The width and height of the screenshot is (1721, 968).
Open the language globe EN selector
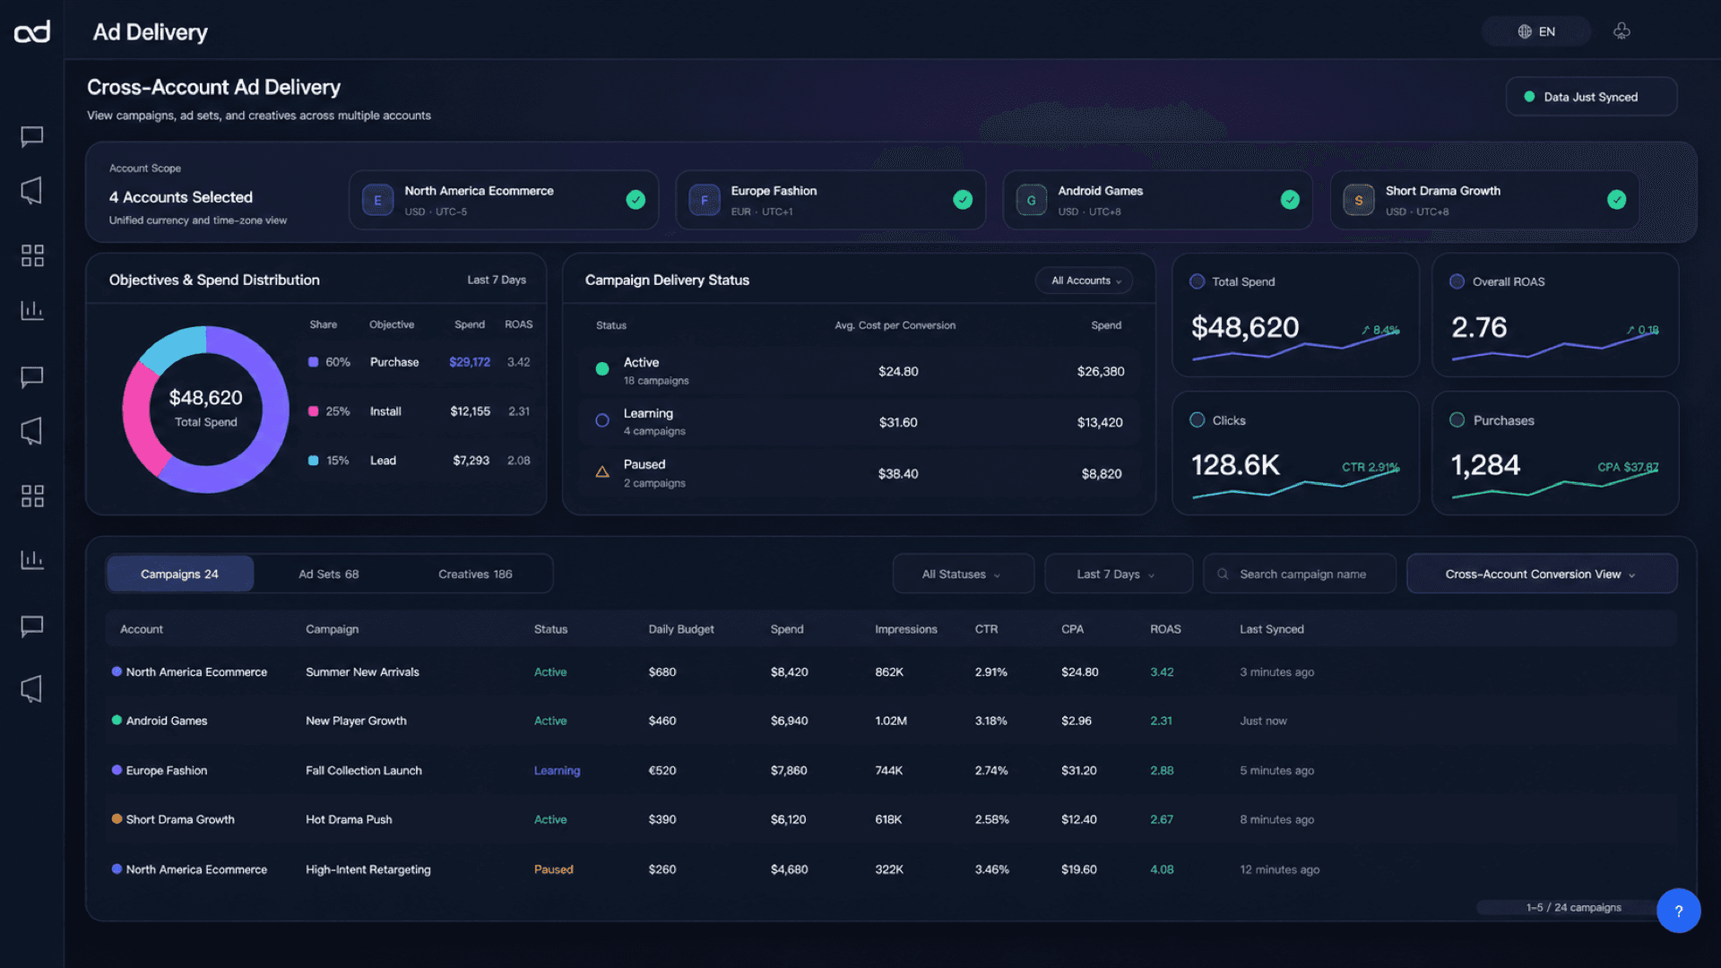tap(1535, 31)
